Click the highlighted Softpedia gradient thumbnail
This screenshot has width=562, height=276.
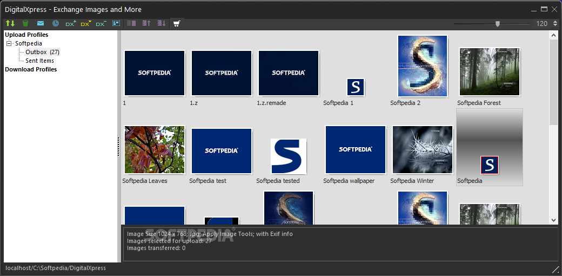click(490, 147)
